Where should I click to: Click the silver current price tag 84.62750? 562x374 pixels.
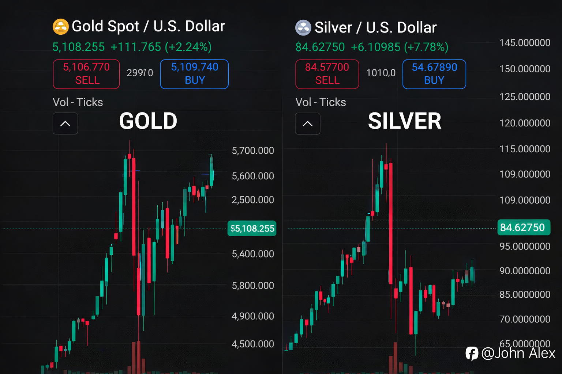524,228
